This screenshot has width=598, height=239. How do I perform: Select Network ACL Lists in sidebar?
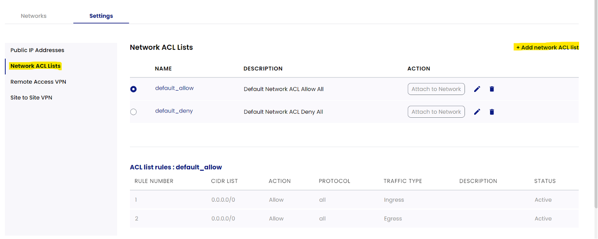click(x=36, y=66)
